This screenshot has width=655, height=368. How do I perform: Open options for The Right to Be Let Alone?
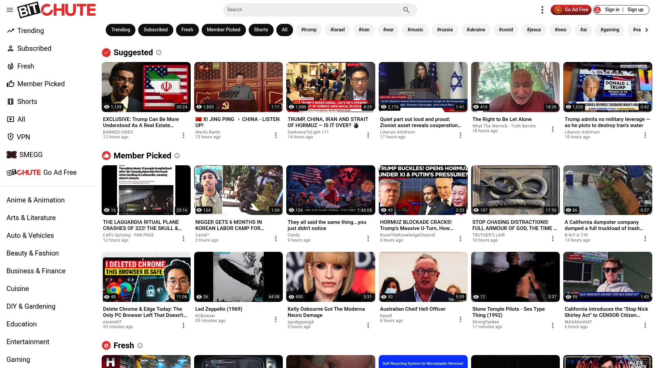click(553, 129)
